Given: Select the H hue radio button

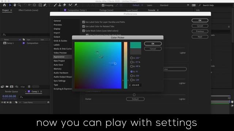Looking at the screenshot, I should point(132,58).
